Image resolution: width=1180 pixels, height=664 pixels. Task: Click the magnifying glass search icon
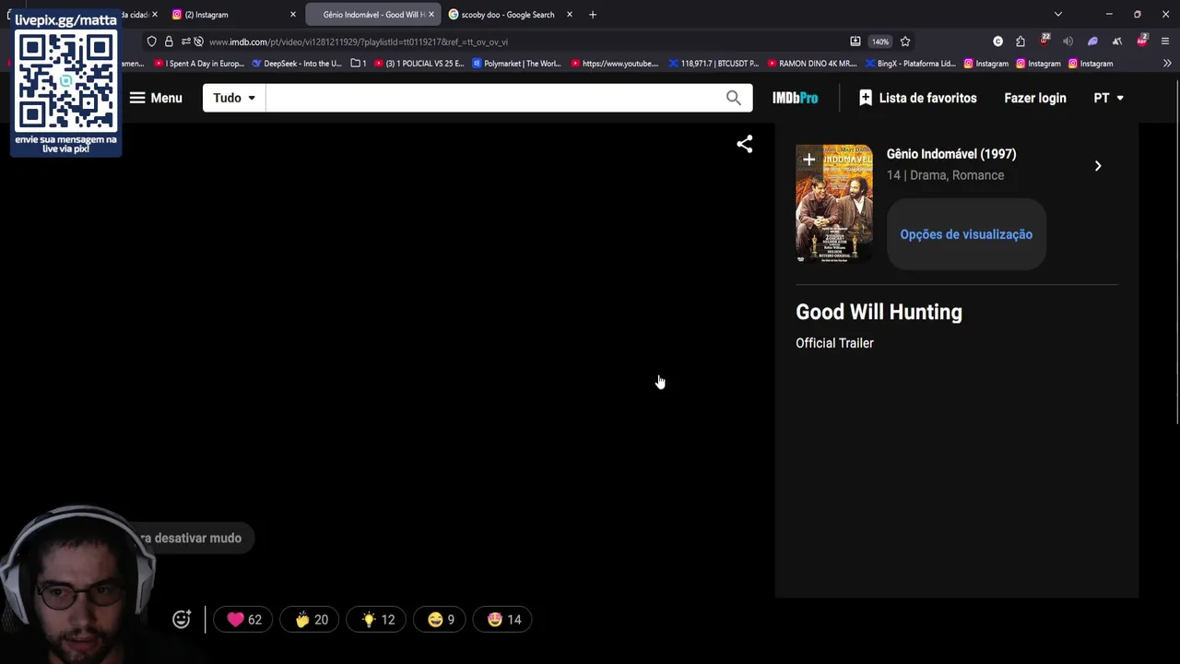click(x=734, y=98)
